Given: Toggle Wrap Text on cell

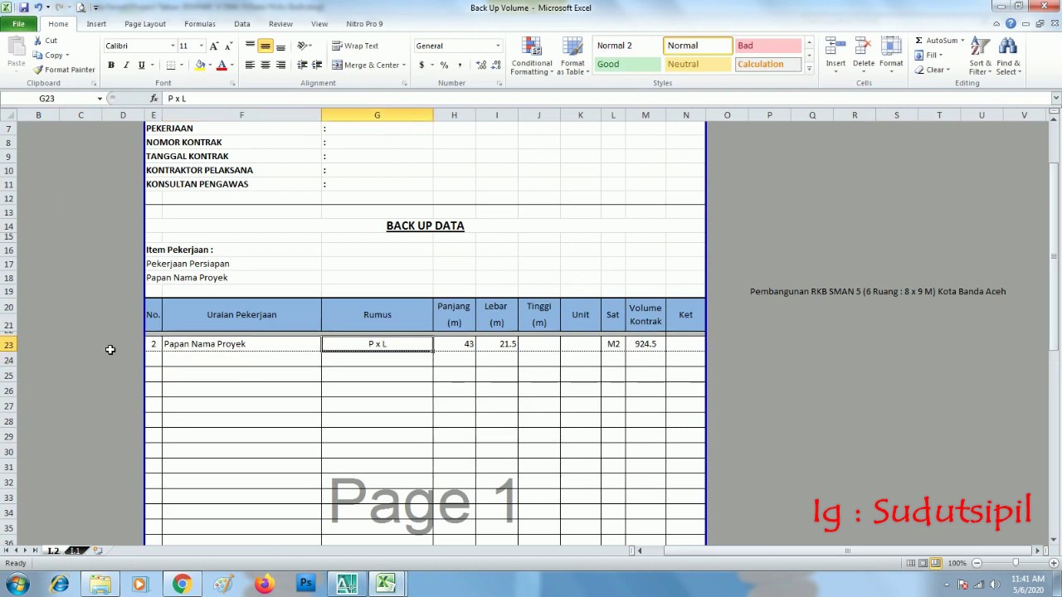Looking at the screenshot, I should 355,46.
